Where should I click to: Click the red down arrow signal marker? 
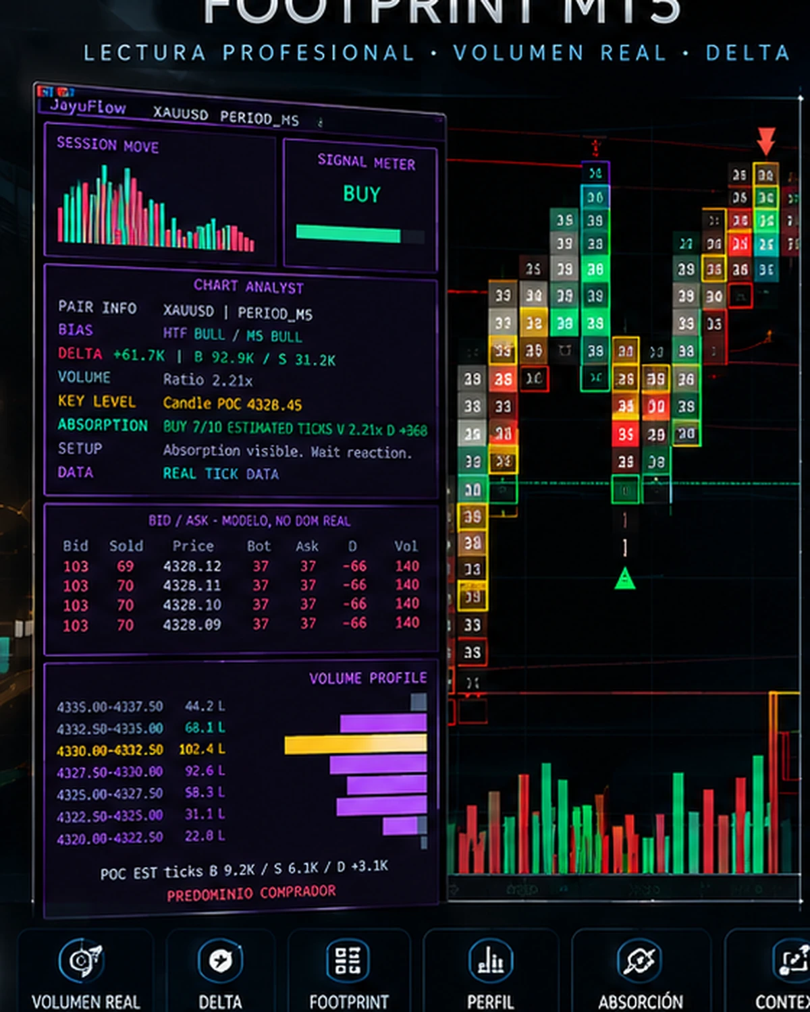[x=765, y=140]
